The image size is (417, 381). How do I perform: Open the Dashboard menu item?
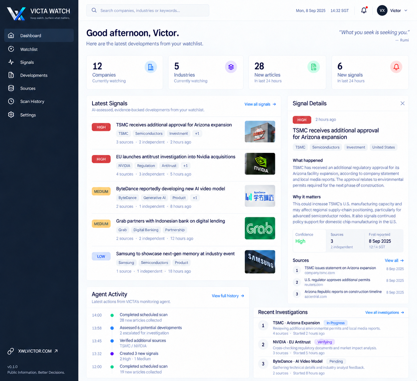[39, 35]
